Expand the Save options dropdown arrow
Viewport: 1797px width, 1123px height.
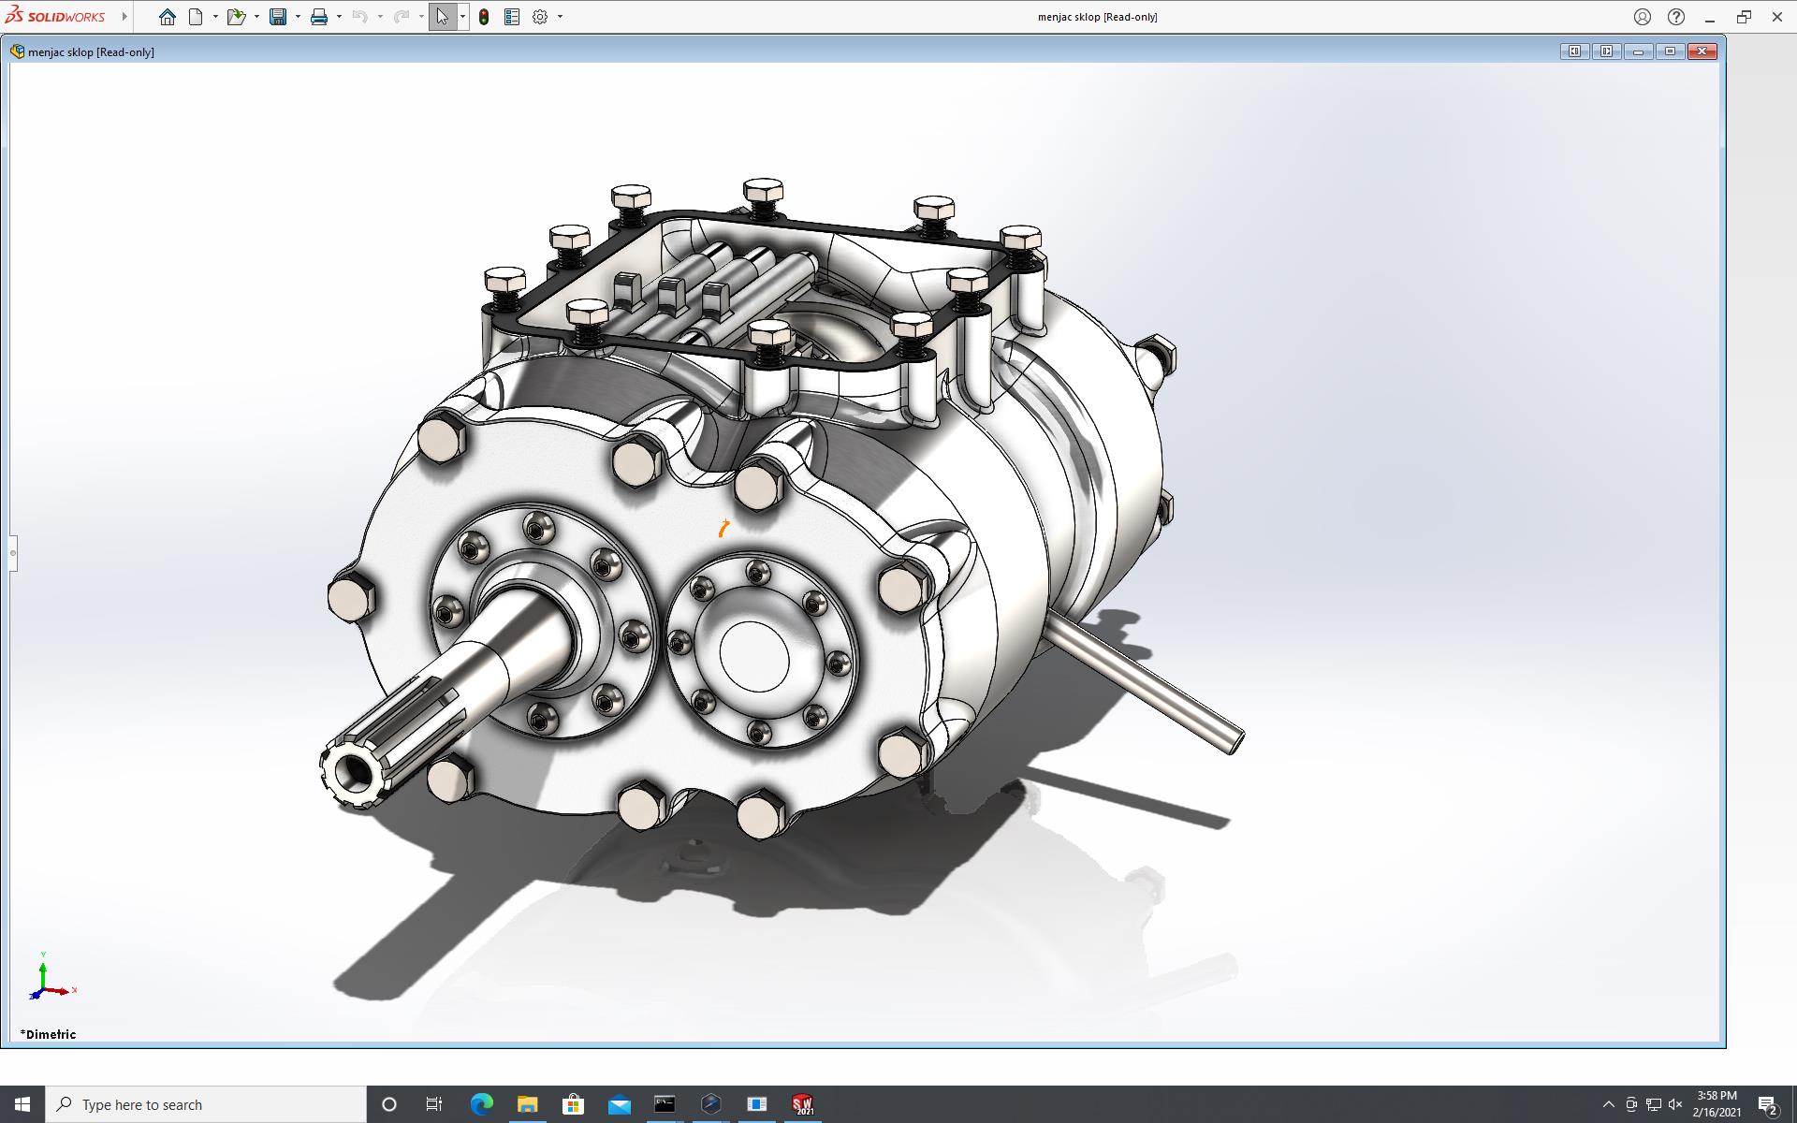298,17
